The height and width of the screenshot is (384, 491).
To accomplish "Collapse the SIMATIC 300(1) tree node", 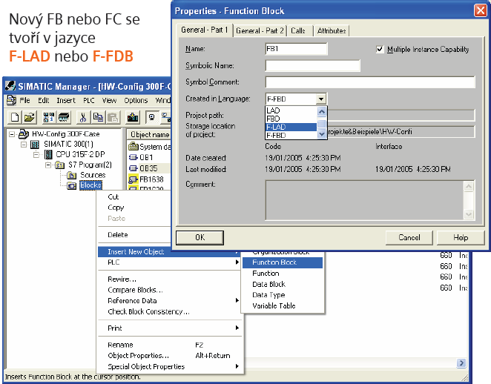I will coord(24,145).
